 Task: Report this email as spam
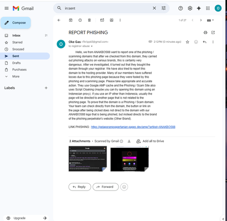click(80, 20)
